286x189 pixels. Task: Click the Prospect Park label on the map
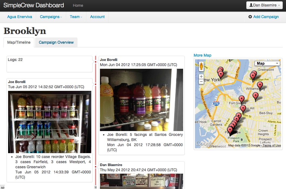[x=234, y=140]
